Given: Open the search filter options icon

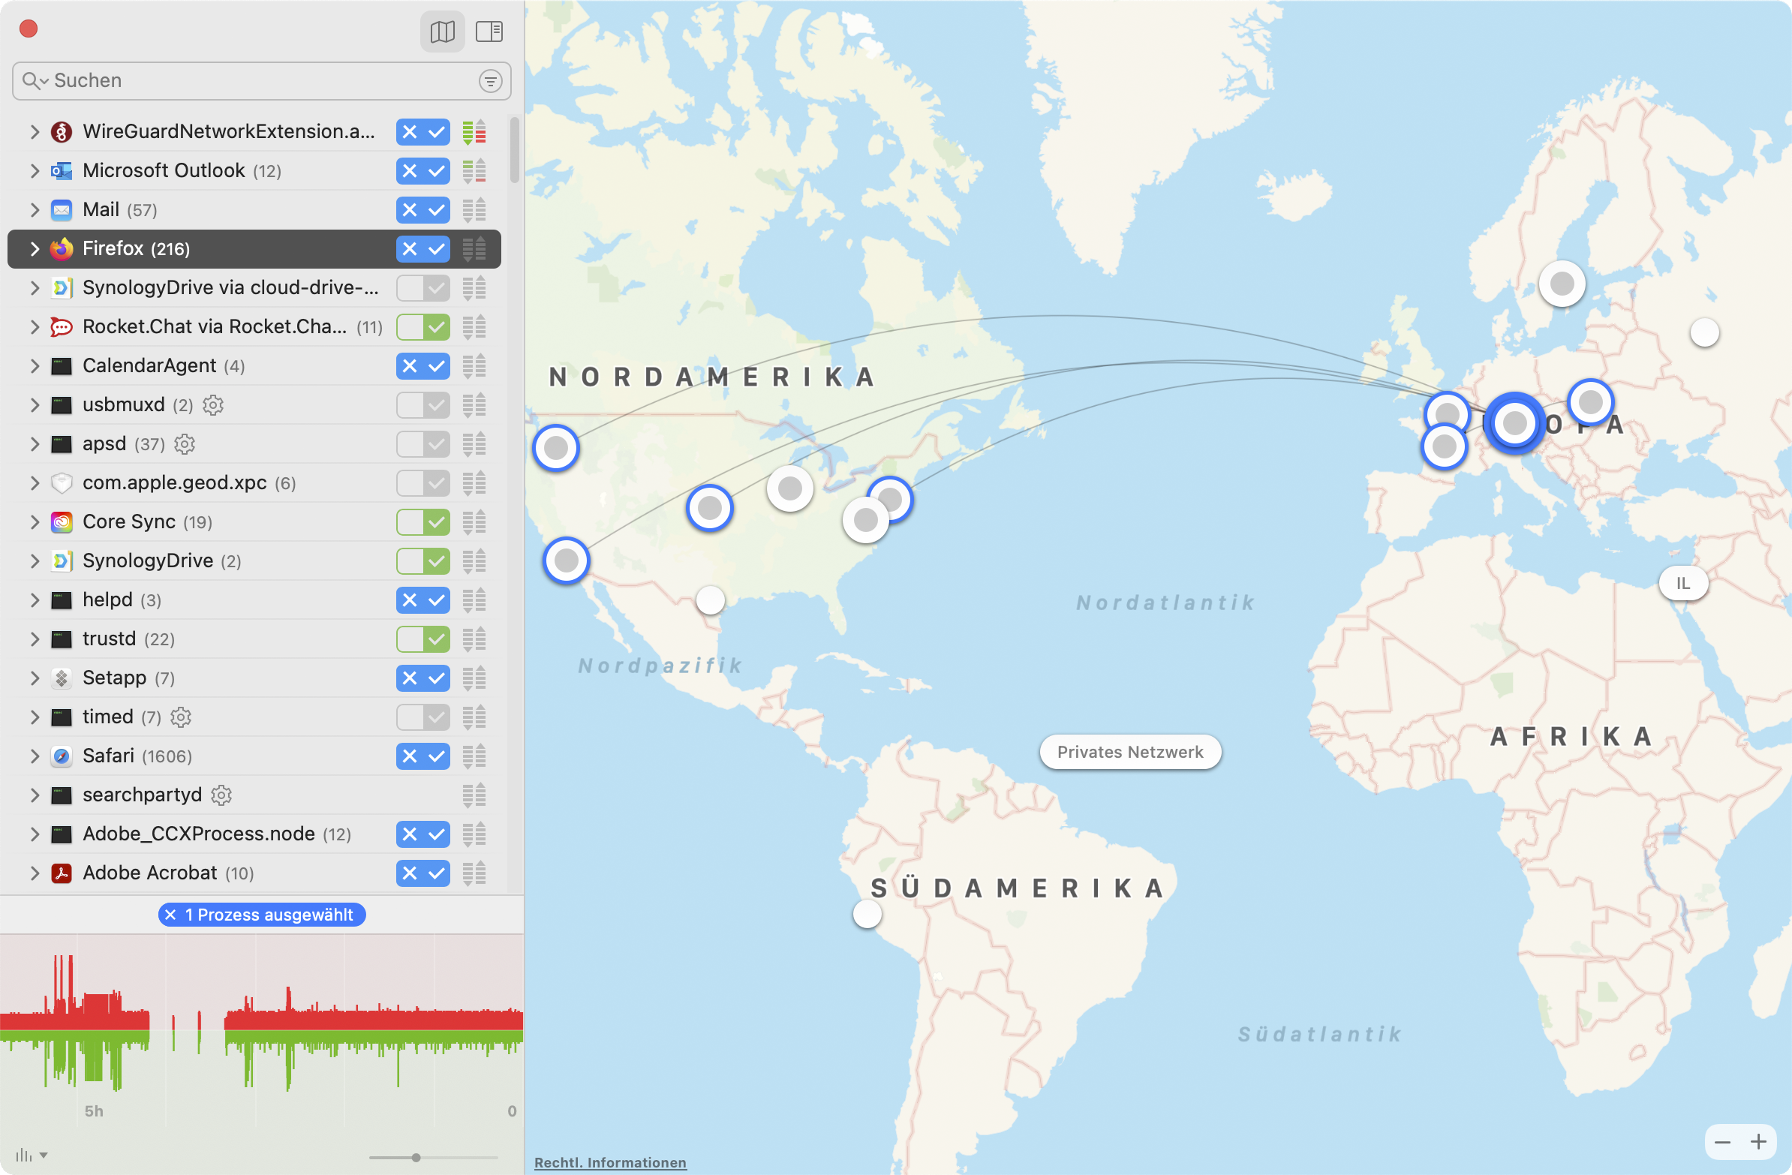Looking at the screenshot, I should click(490, 80).
